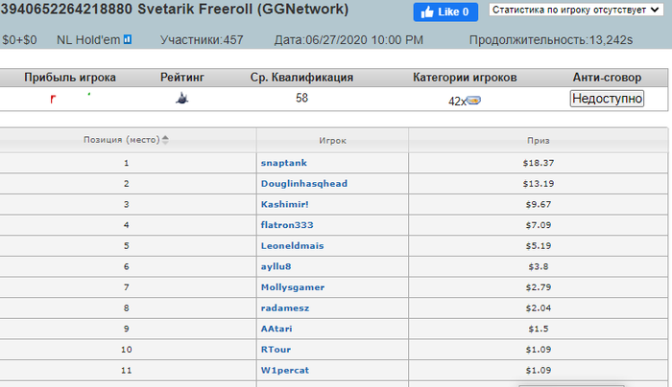Click the red player profit marker
672x387 pixels.
point(54,99)
